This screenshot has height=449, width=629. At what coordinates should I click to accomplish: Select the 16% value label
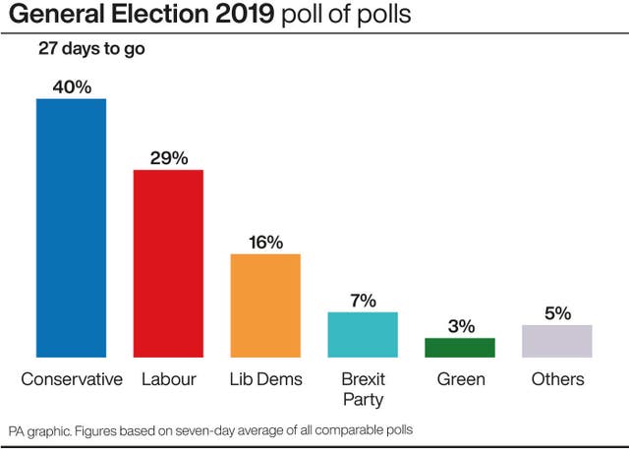tap(265, 243)
